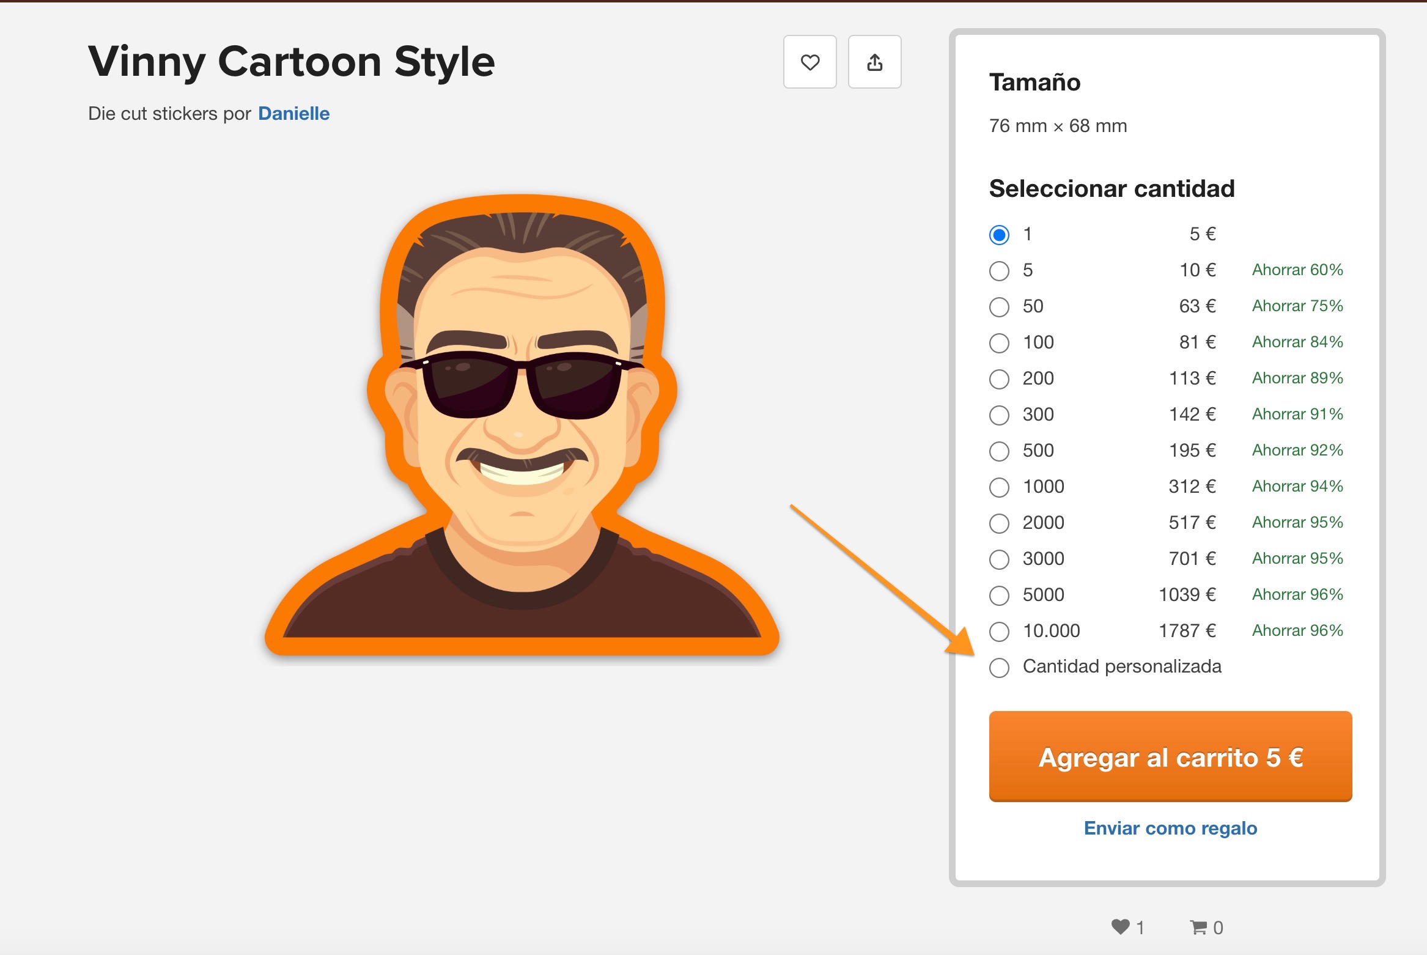Choose 2000 stickers quantity option
The height and width of the screenshot is (955, 1427).
[x=999, y=523]
